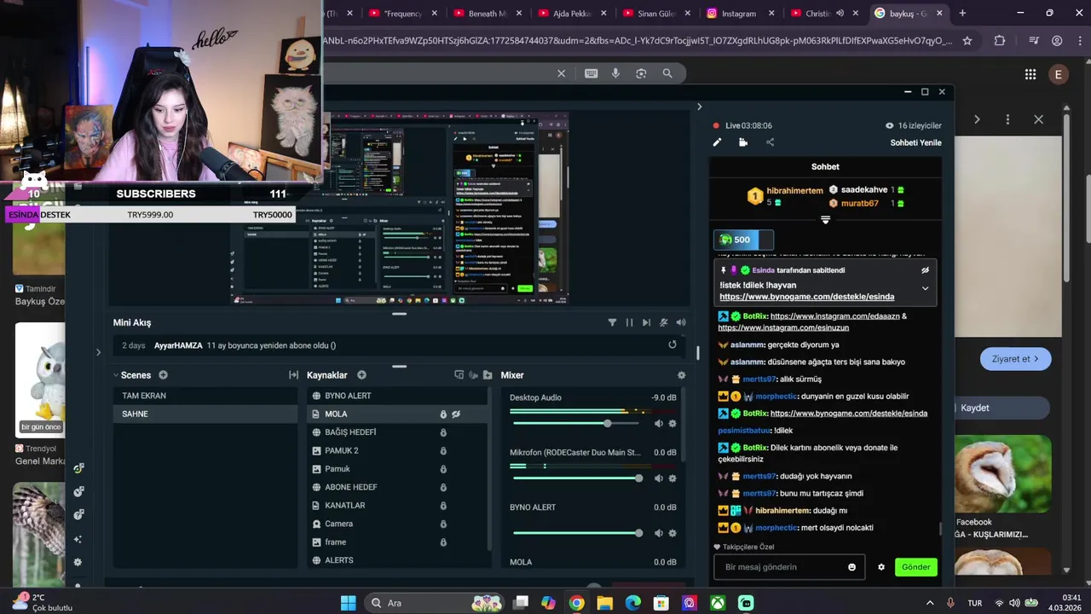Toggle lock on BAĞIŞ HEDEFİ source
1091x614 pixels.
[443, 432]
